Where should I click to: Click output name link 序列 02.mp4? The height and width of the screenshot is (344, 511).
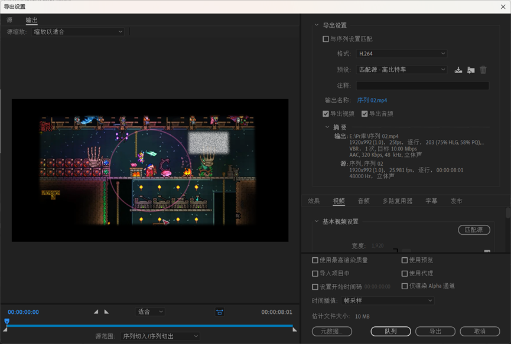tap(372, 100)
